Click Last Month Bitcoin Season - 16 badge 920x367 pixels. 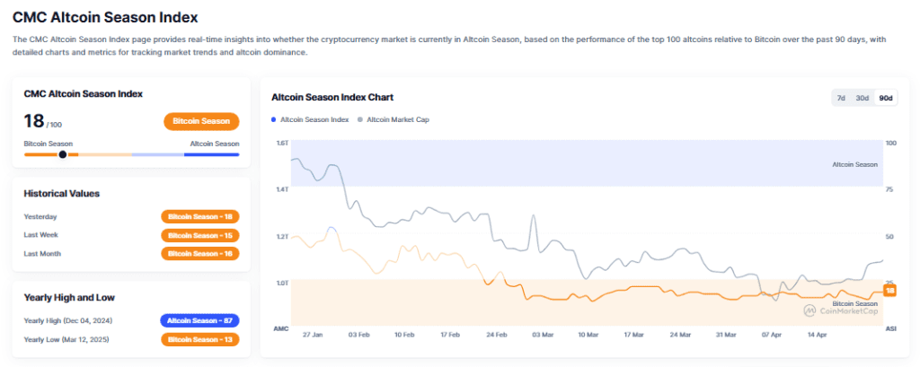tap(200, 254)
